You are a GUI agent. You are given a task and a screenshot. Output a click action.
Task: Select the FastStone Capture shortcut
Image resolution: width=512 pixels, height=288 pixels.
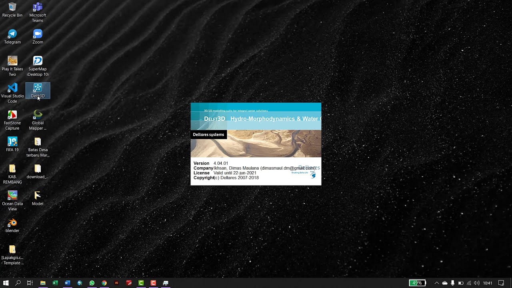coord(12,120)
